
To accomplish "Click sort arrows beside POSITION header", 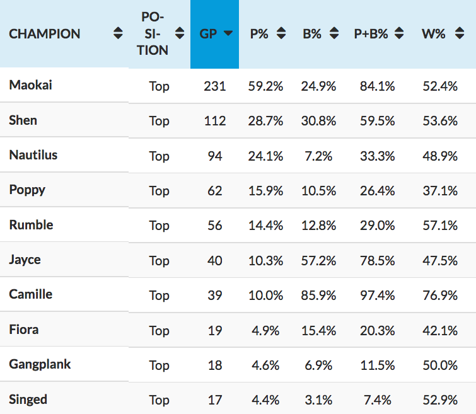I will pos(180,34).
